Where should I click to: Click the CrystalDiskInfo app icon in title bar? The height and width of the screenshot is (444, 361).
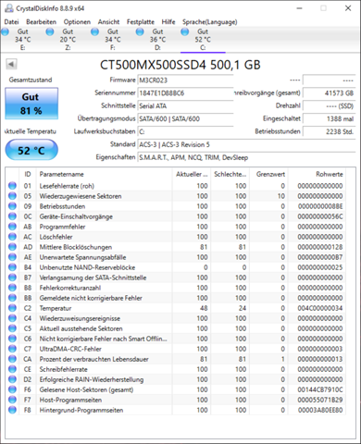9,8
